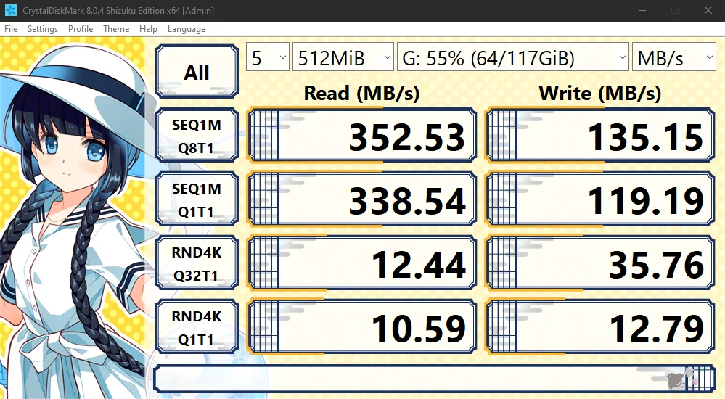Screen dimensions: 725x399
Task: Open the File menu
Action: click(x=11, y=29)
